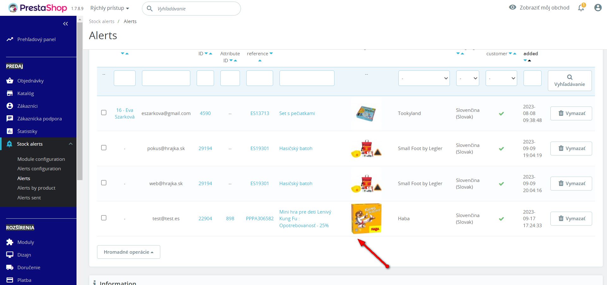This screenshot has height=285, width=607.
Task: Open Alerts configuration in the sidebar
Action: 39,169
